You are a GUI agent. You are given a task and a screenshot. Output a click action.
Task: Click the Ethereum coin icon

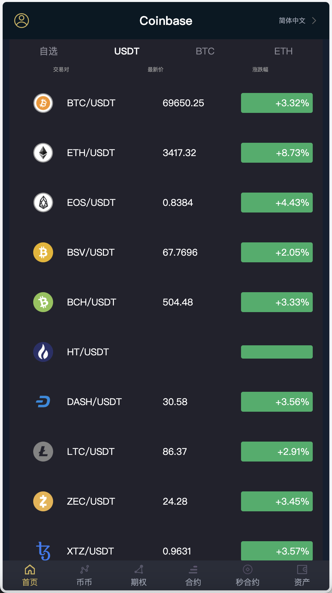pos(43,153)
